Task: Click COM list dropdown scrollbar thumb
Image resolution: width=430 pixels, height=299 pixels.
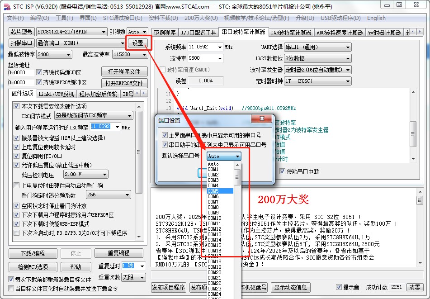Action: coord(237,177)
